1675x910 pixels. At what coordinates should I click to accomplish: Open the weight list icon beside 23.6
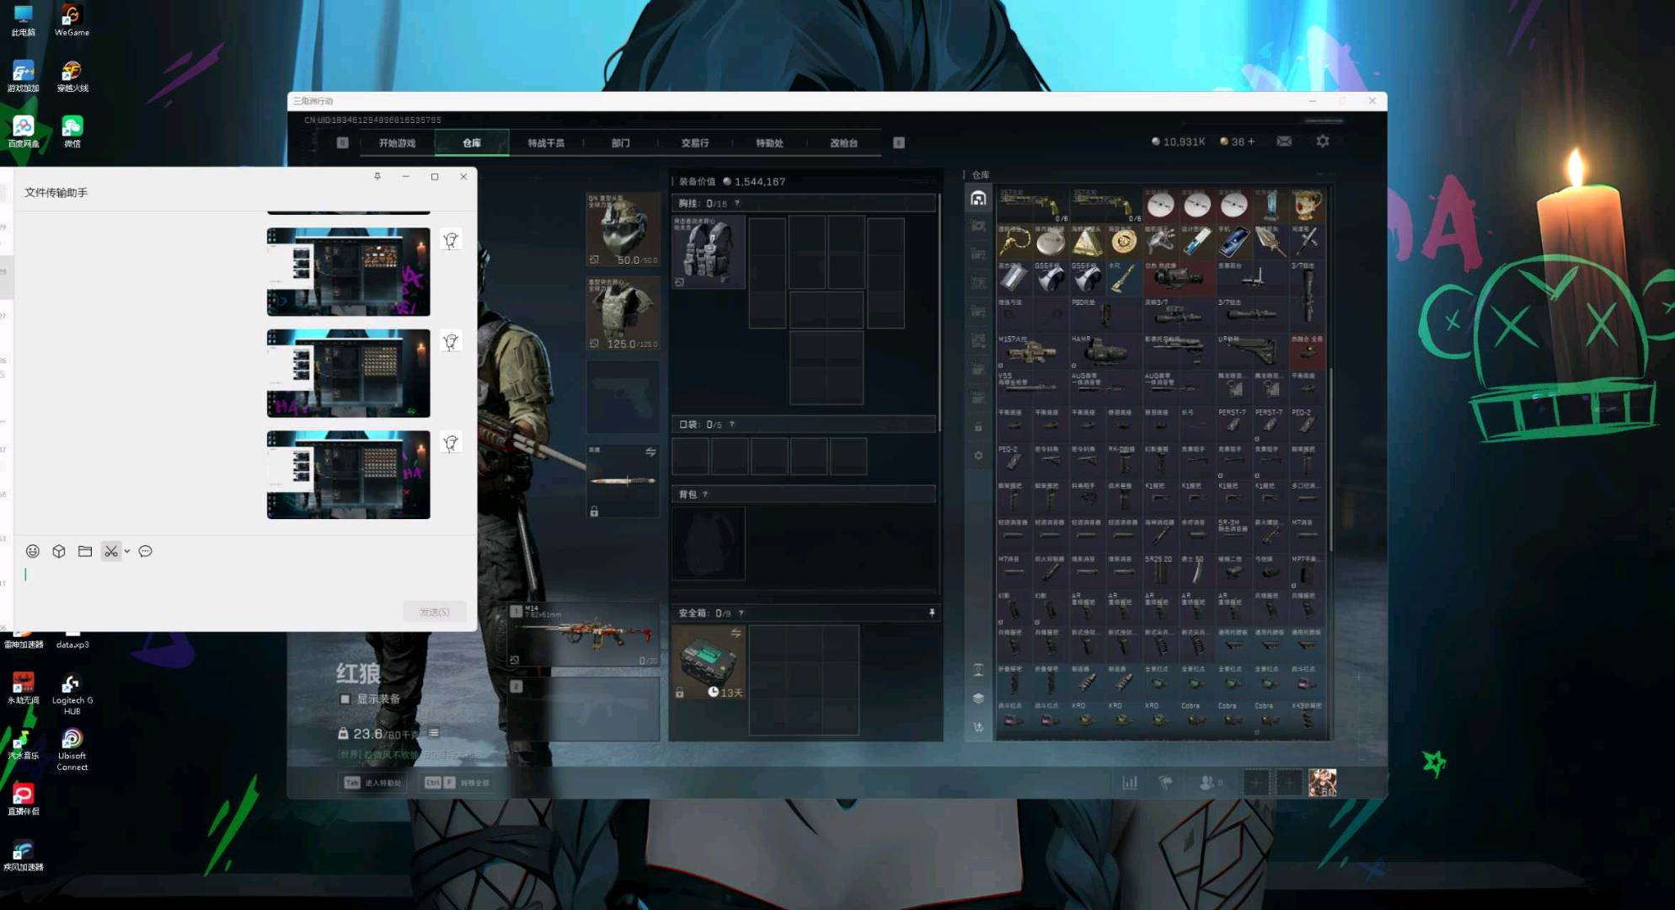[x=433, y=733]
